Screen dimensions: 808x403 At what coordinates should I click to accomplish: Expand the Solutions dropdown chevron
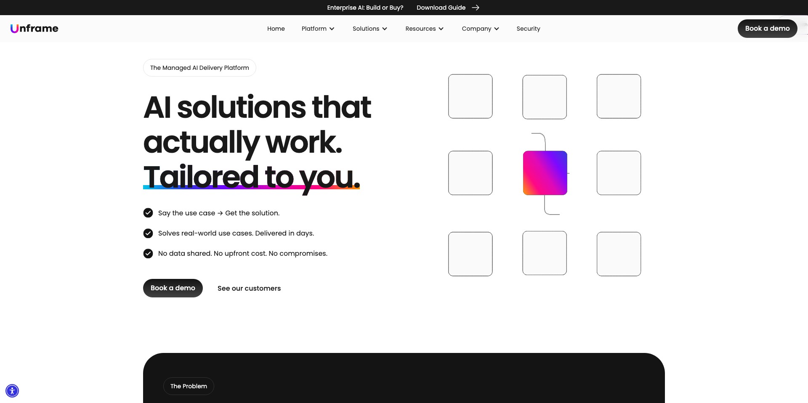(385, 29)
